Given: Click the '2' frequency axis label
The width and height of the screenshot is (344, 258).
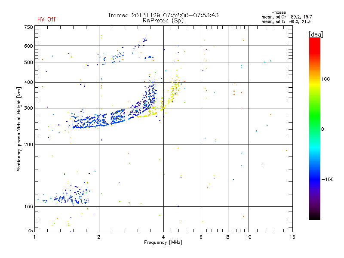Looking at the screenshot, I should click(99, 237).
